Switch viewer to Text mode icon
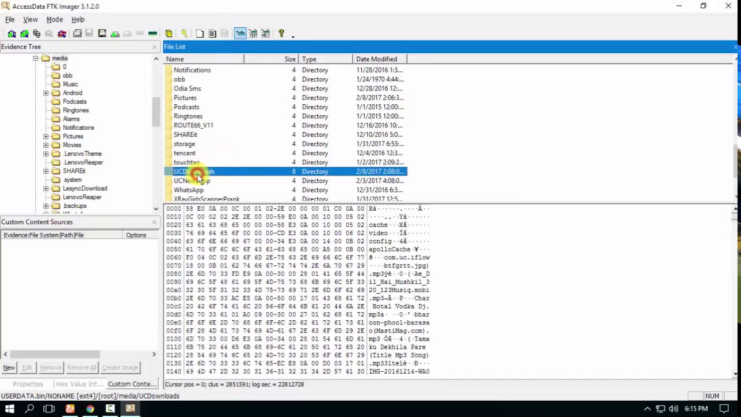Screen dimensions: 741x417 [x=253, y=34]
